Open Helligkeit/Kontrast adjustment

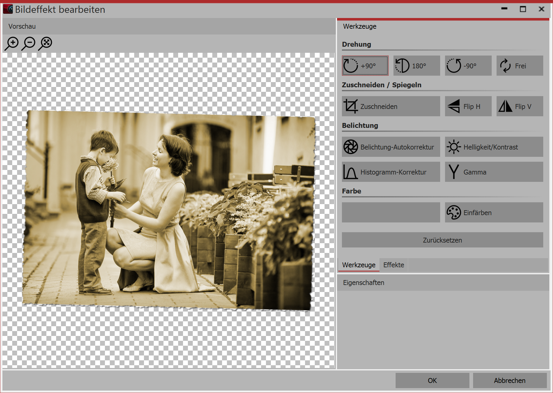click(494, 147)
